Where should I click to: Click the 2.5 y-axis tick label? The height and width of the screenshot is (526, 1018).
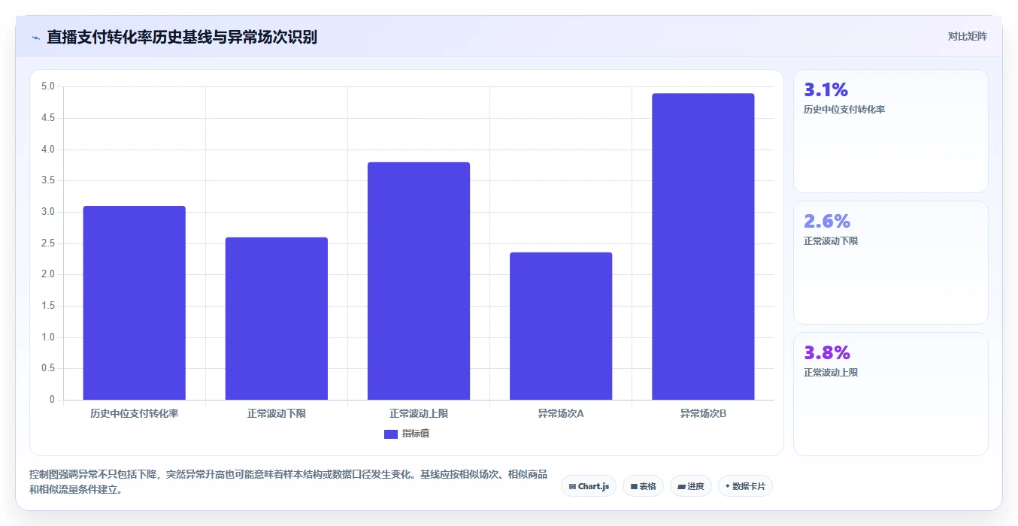[x=48, y=243]
